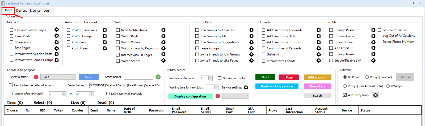Decrease Repeat after minutes first value
Image resolution: width=425 pixels, height=126 pixels.
pos(64,95)
